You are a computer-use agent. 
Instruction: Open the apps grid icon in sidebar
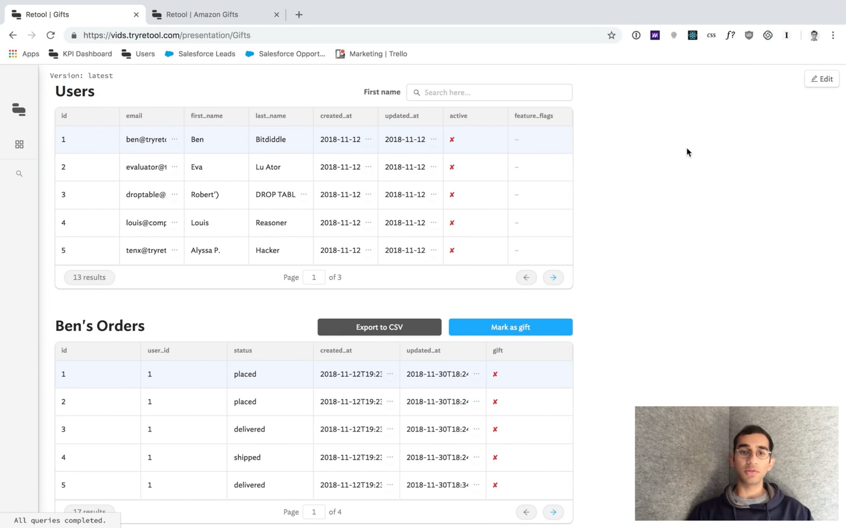pos(19,144)
